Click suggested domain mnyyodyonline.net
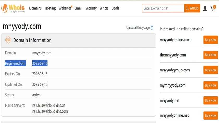This screenshot has width=219, height=123. point(174,115)
